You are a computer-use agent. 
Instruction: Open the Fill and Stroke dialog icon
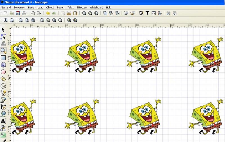141,13
